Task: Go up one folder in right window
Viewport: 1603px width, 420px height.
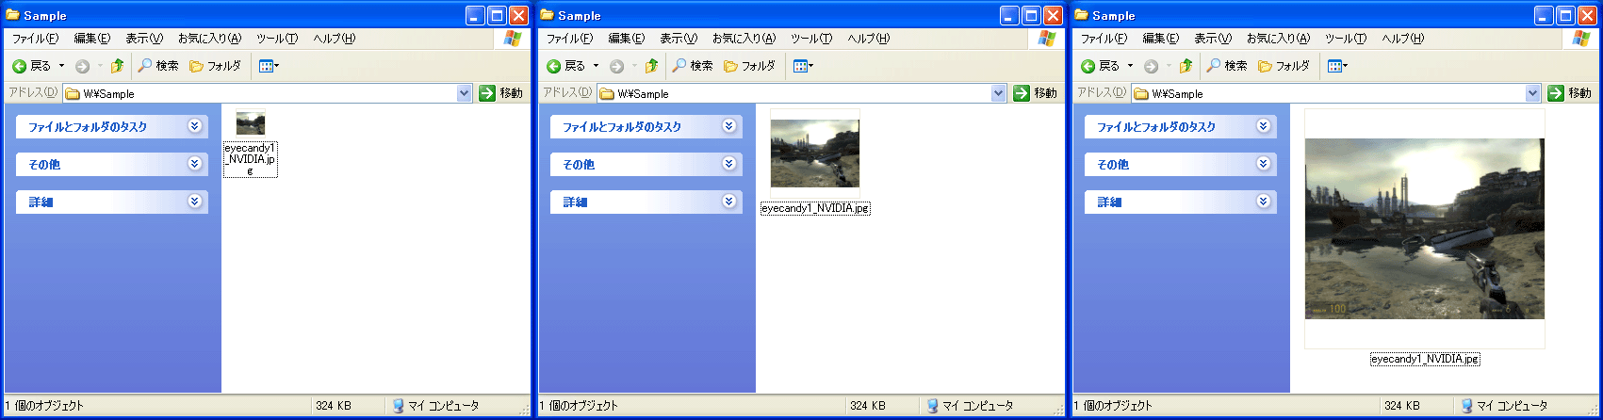Action: click(1186, 66)
